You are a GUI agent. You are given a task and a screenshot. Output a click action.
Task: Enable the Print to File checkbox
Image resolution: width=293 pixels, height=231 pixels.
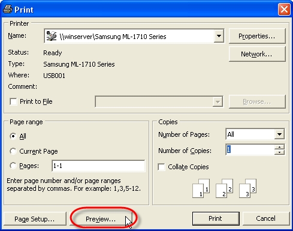13,101
